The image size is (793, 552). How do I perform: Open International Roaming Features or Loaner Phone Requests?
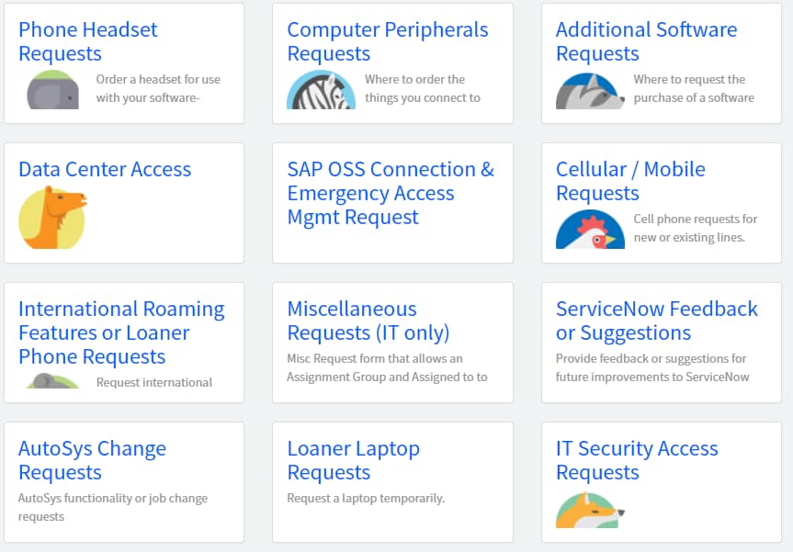click(x=121, y=332)
